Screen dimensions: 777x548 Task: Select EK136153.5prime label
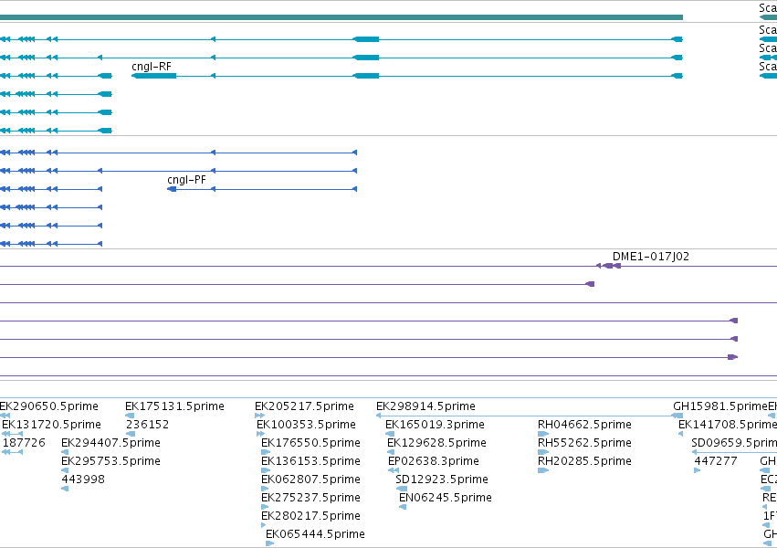click(310, 461)
